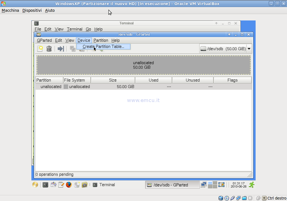This screenshot has height=201, width=287.
Task: Click the /dev/sdb - GParted taskbar button
Action: tap(172, 185)
